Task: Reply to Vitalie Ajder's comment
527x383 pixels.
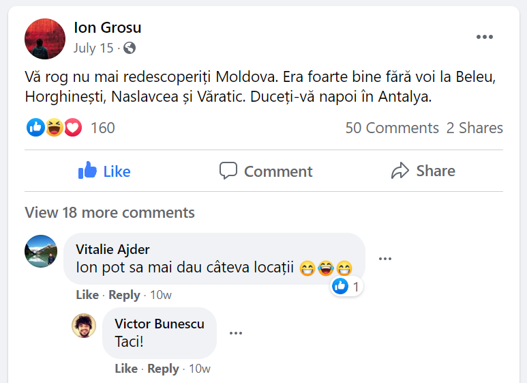Action: point(124,295)
